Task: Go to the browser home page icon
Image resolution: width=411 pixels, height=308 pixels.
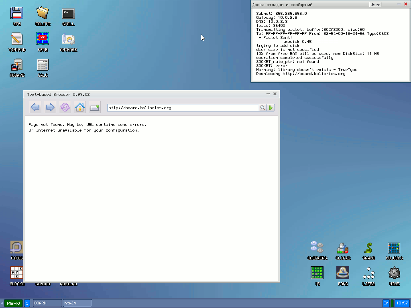Action: (80, 107)
